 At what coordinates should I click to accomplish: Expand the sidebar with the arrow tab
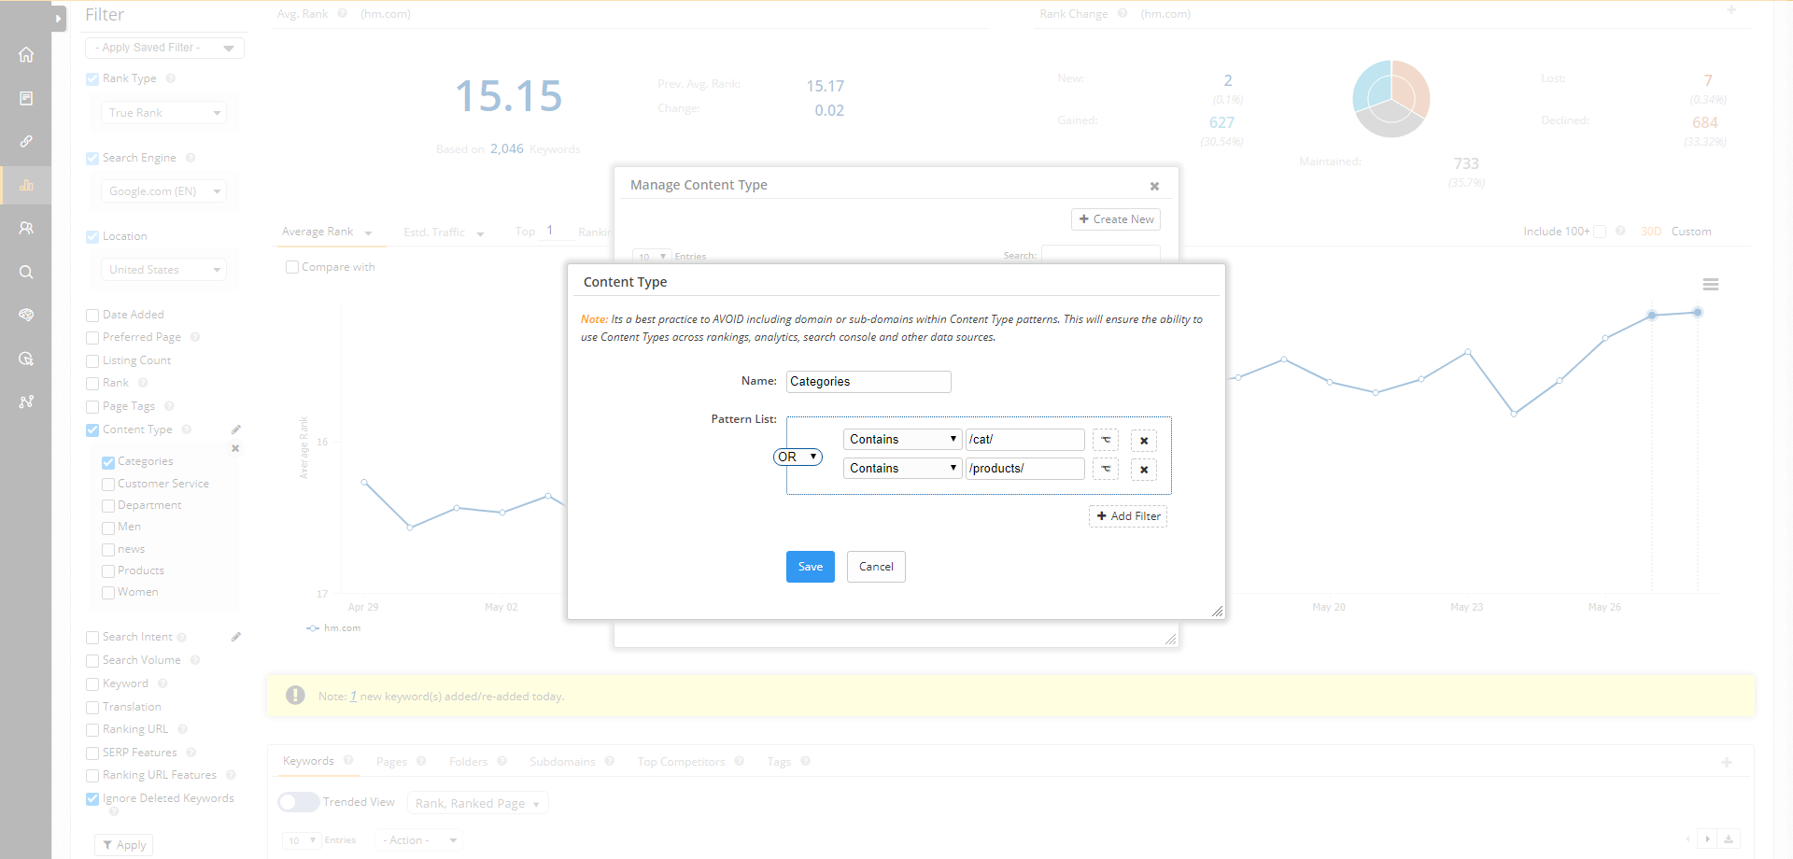coord(59,18)
